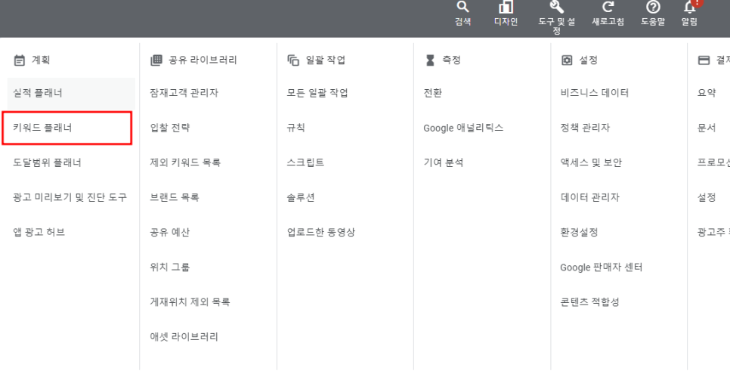
Task: Click the 측정 hourglass icon
Action: [430, 60]
